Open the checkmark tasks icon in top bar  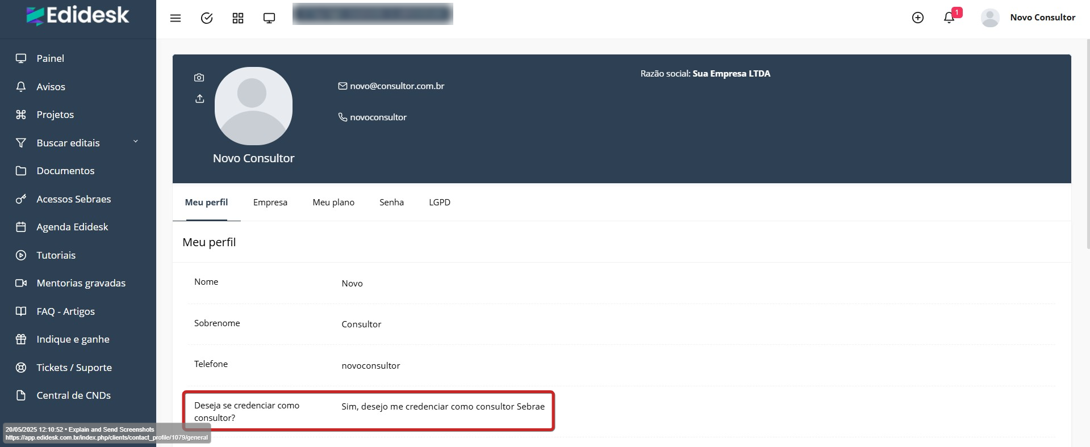tap(207, 18)
